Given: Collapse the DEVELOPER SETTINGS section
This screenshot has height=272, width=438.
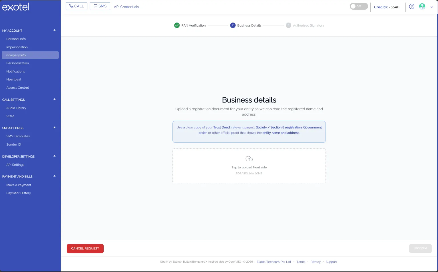Looking at the screenshot, I should coord(54,156).
